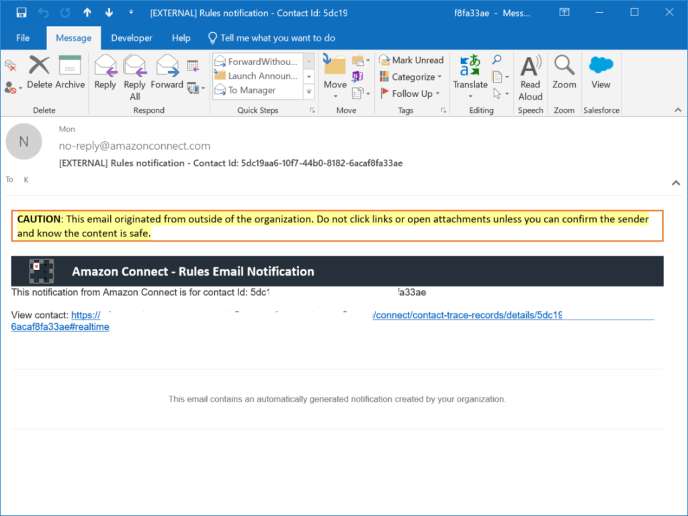Screen dimensions: 688x516
Task: Click the Reply with Meeting icon
Action: tap(193, 67)
